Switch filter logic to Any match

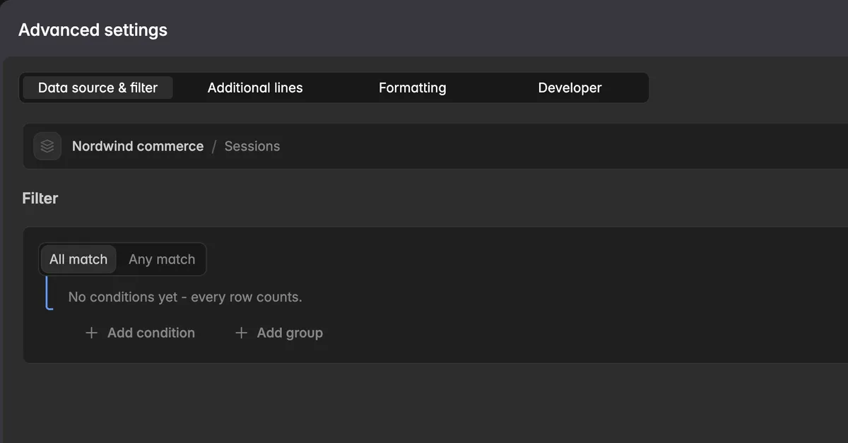coord(162,259)
